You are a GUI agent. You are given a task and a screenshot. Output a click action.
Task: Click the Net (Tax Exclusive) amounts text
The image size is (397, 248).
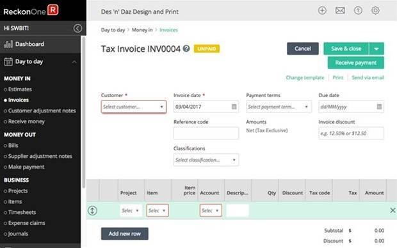(x=267, y=130)
